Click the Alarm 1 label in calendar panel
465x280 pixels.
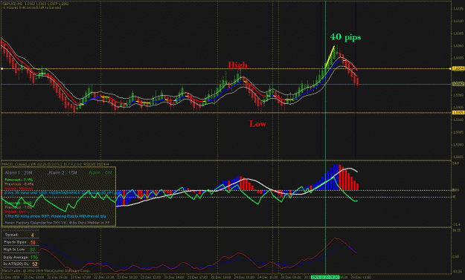pyautogui.click(x=19, y=172)
